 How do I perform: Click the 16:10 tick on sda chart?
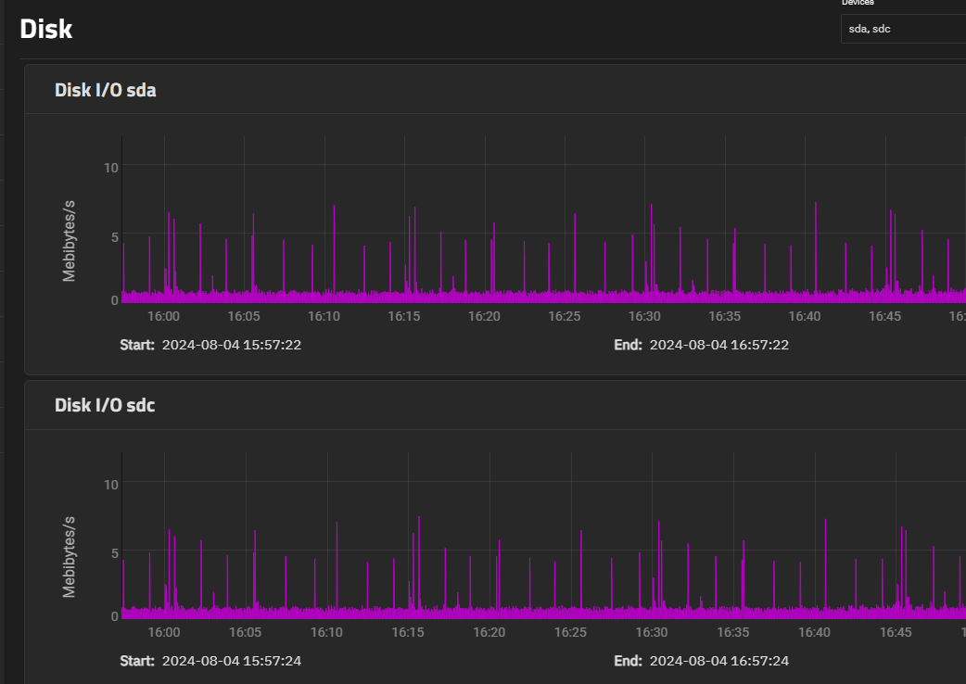coord(324,316)
